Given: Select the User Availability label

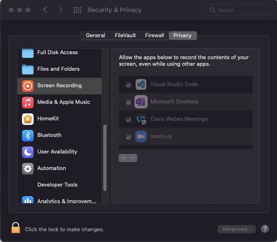Looking at the screenshot, I should point(57,152).
